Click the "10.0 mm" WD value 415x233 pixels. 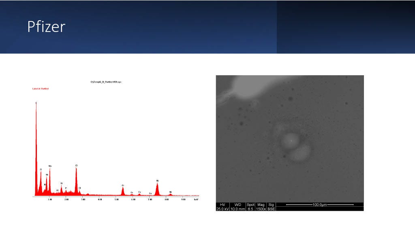pyautogui.click(x=237, y=209)
